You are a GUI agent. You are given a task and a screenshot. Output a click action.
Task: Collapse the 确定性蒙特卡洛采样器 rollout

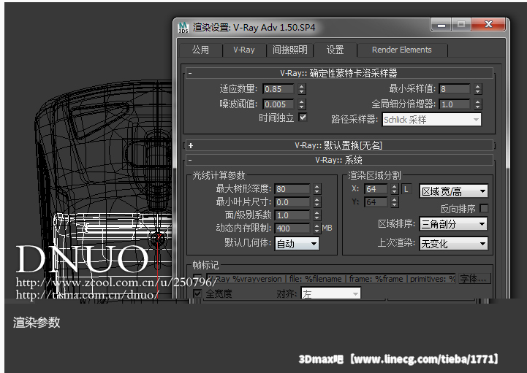click(339, 73)
